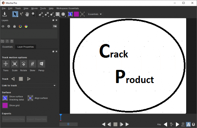Click the matte color wheel icon

(x=26, y=26)
